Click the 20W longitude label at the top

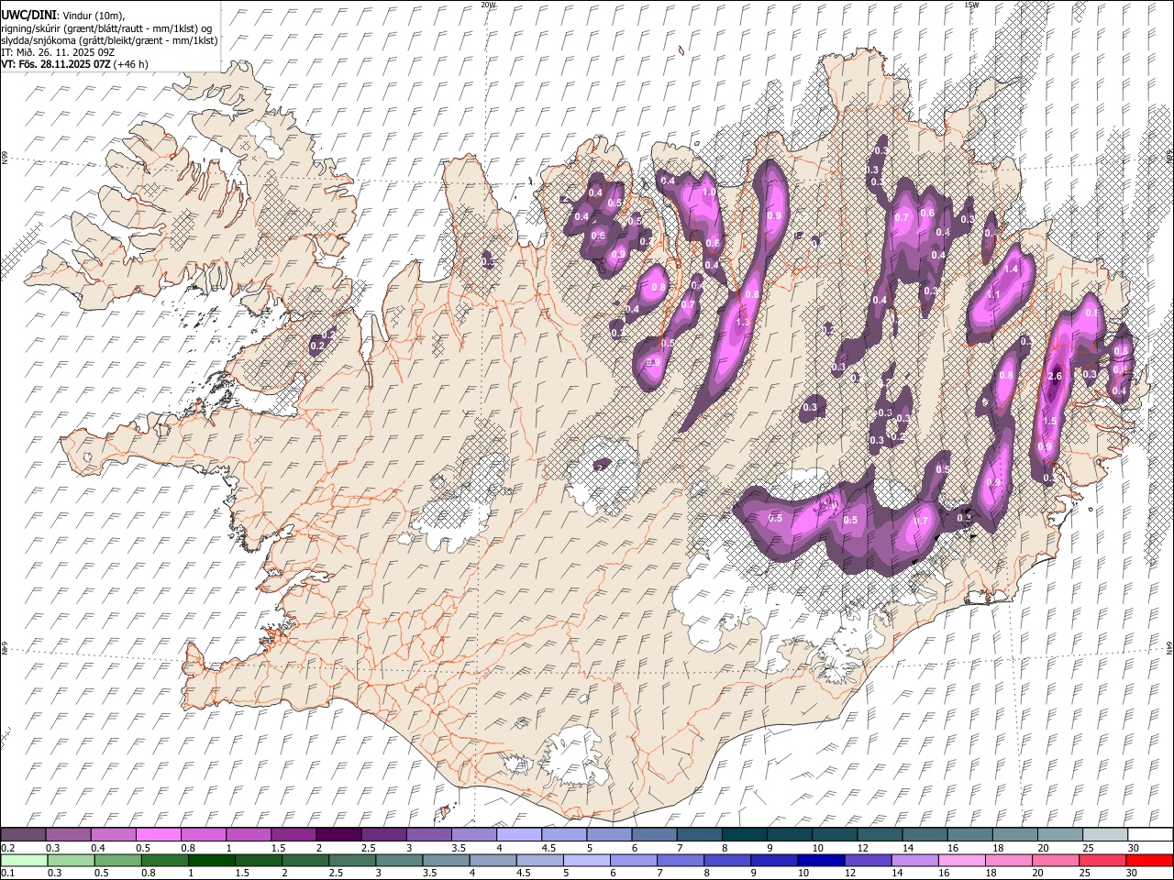click(487, 5)
